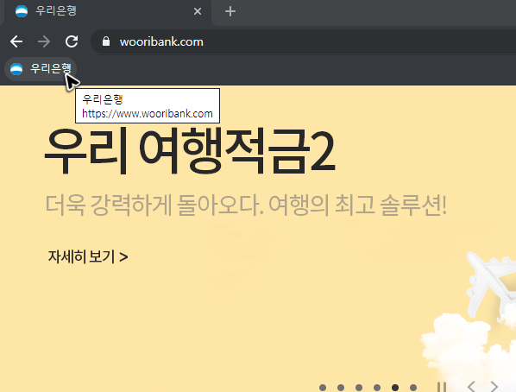Viewport: 516px width, 392px height.
Task: Go to the fourth carousel slide dot
Action: pyautogui.click(x=377, y=388)
